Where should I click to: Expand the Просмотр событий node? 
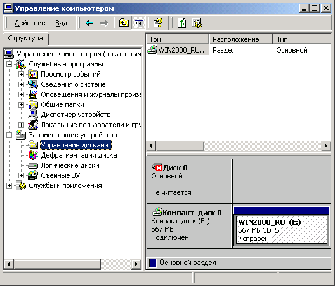tap(21, 74)
